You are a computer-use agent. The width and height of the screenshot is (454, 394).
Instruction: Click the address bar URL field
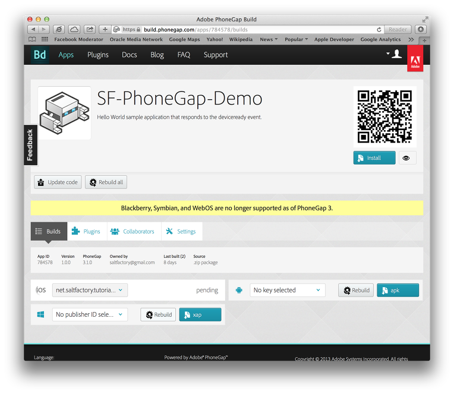(248, 30)
